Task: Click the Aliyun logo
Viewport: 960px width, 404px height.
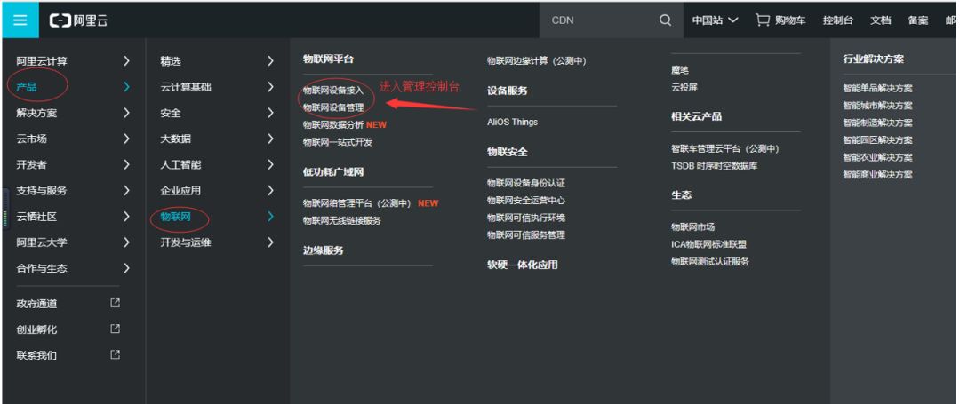Action: click(78, 20)
